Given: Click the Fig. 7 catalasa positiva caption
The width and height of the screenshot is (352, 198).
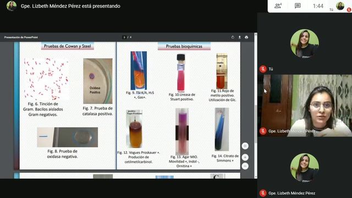Looking at the screenshot, I should 98,111.
